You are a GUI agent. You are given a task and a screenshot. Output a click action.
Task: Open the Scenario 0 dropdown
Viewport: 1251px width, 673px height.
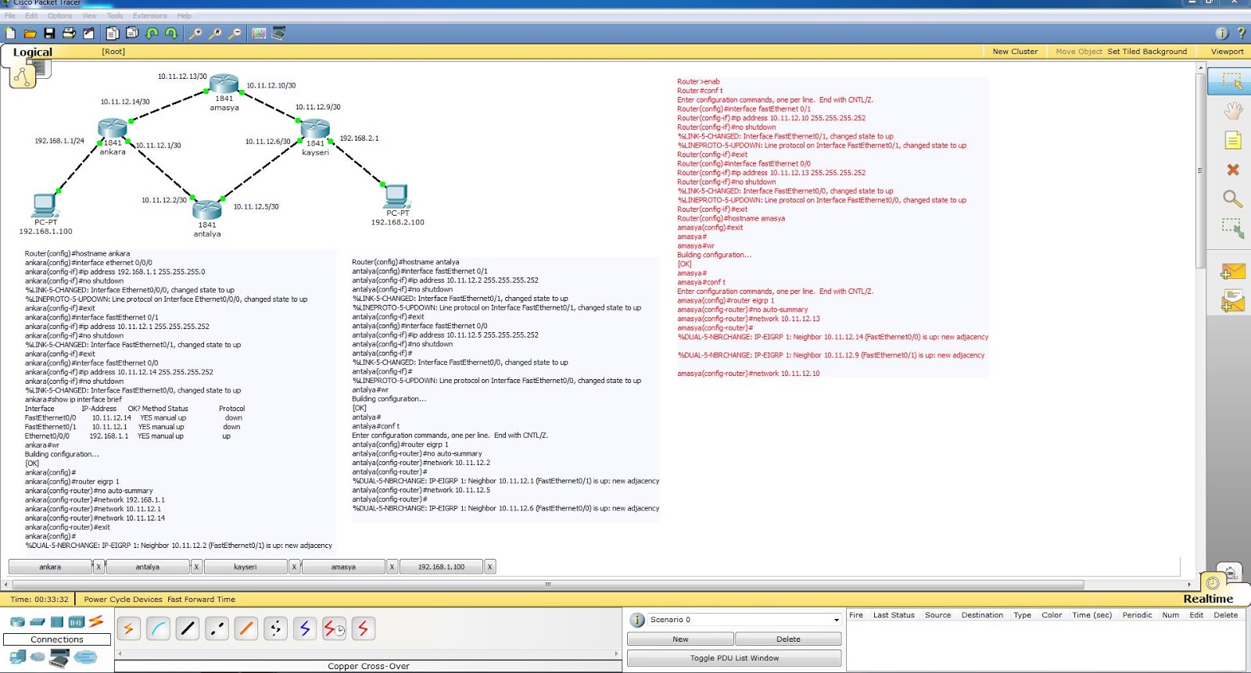744,620
